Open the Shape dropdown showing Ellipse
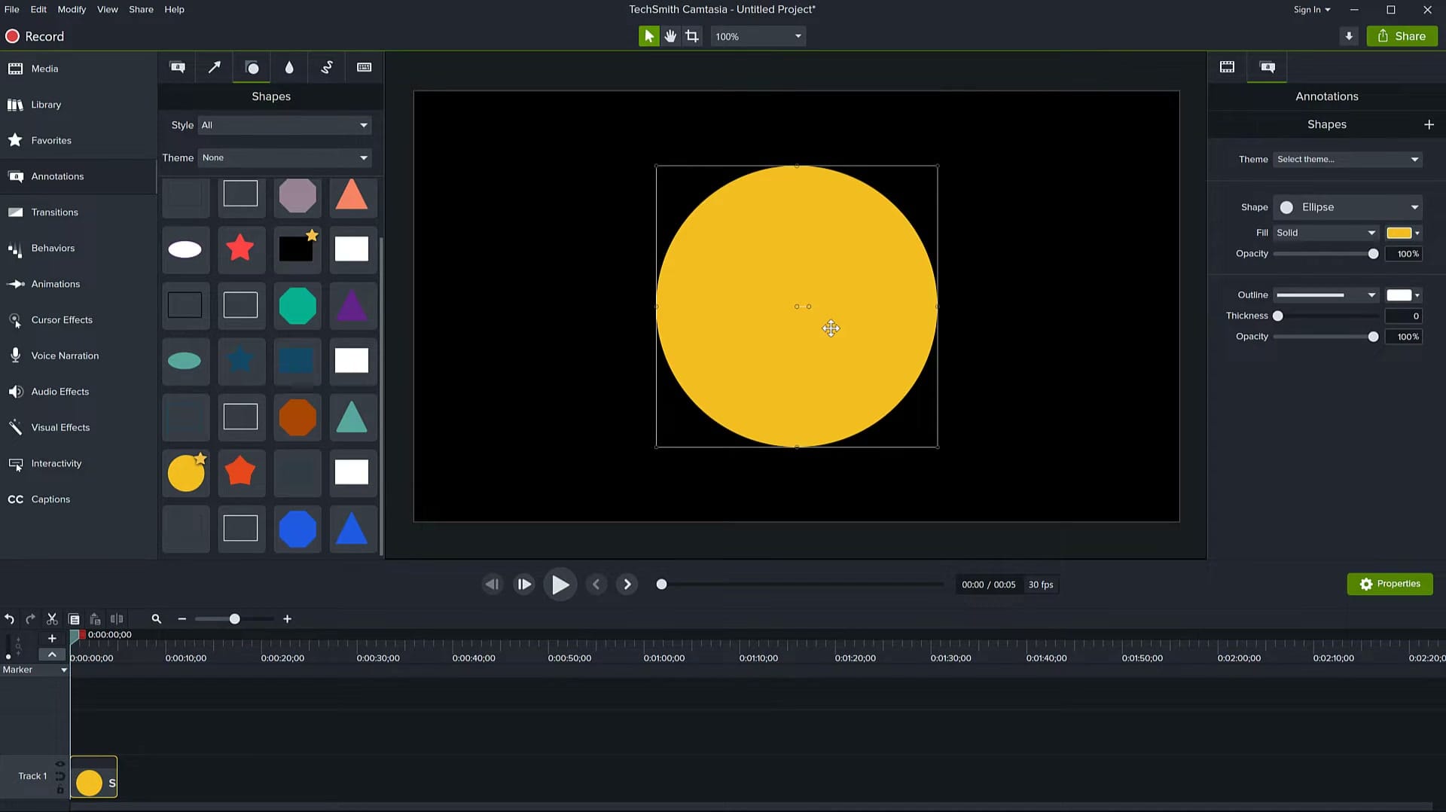 click(1347, 207)
